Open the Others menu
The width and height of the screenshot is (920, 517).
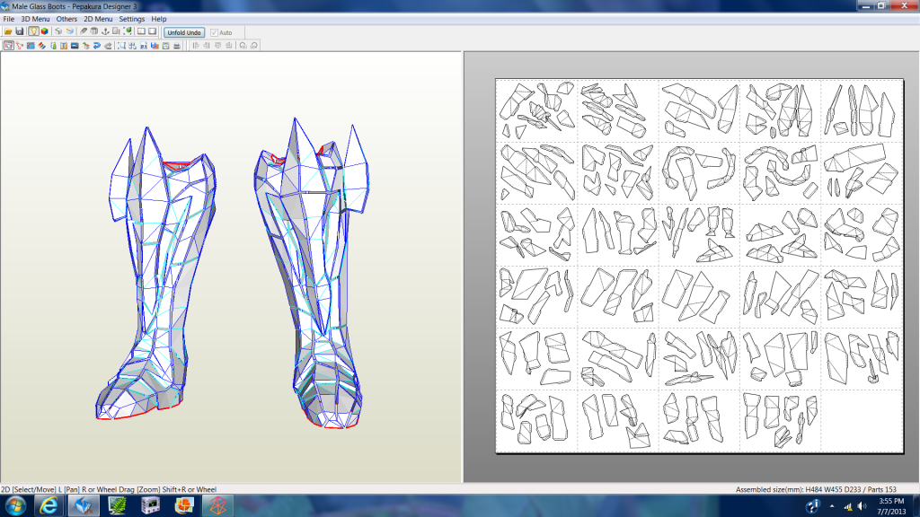[x=66, y=19]
